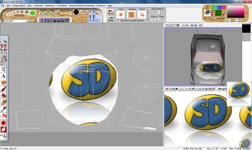252x150 pixels.
Task: Click the 3d button in 3D view toolbar
Action: click(x=195, y=25)
